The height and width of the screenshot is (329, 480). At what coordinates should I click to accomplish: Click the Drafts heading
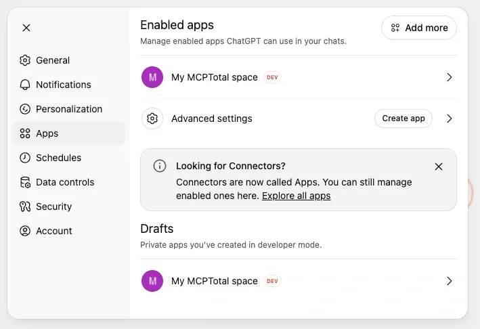click(157, 229)
